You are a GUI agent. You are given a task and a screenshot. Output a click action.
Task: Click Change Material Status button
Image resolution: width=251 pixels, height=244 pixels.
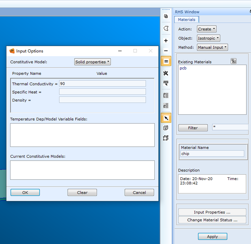[x=212, y=220]
